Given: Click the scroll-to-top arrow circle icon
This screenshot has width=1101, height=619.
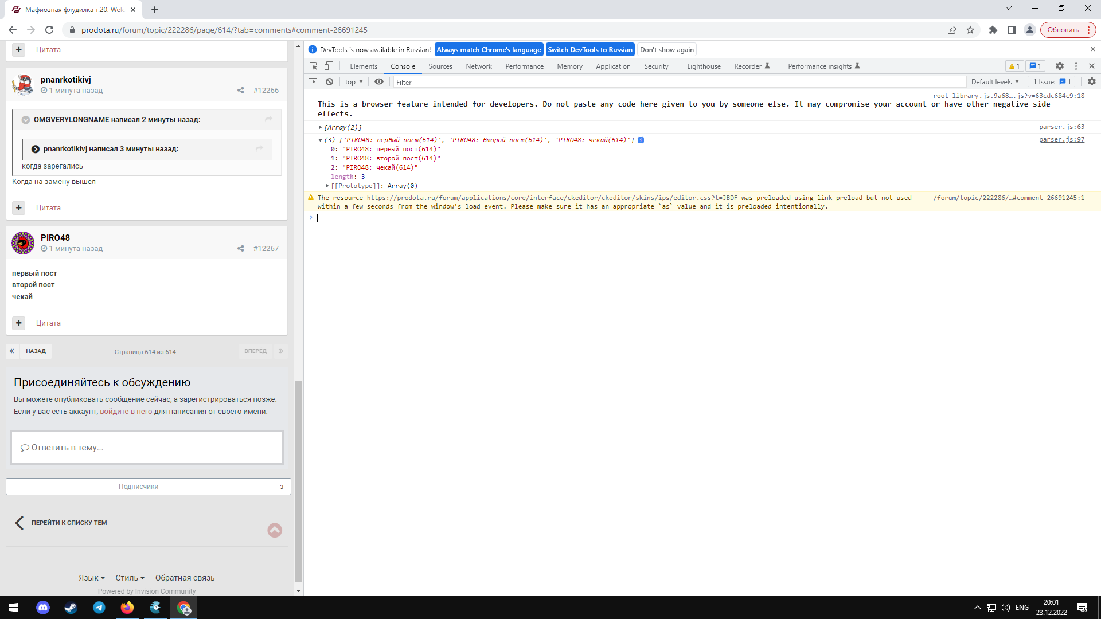Looking at the screenshot, I should click(x=275, y=530).
